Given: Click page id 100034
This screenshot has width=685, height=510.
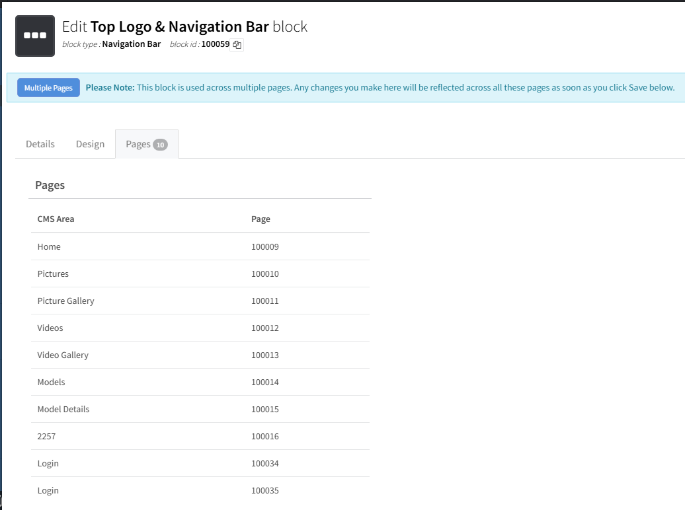Looking at the screenshot, I should point(265,463).
